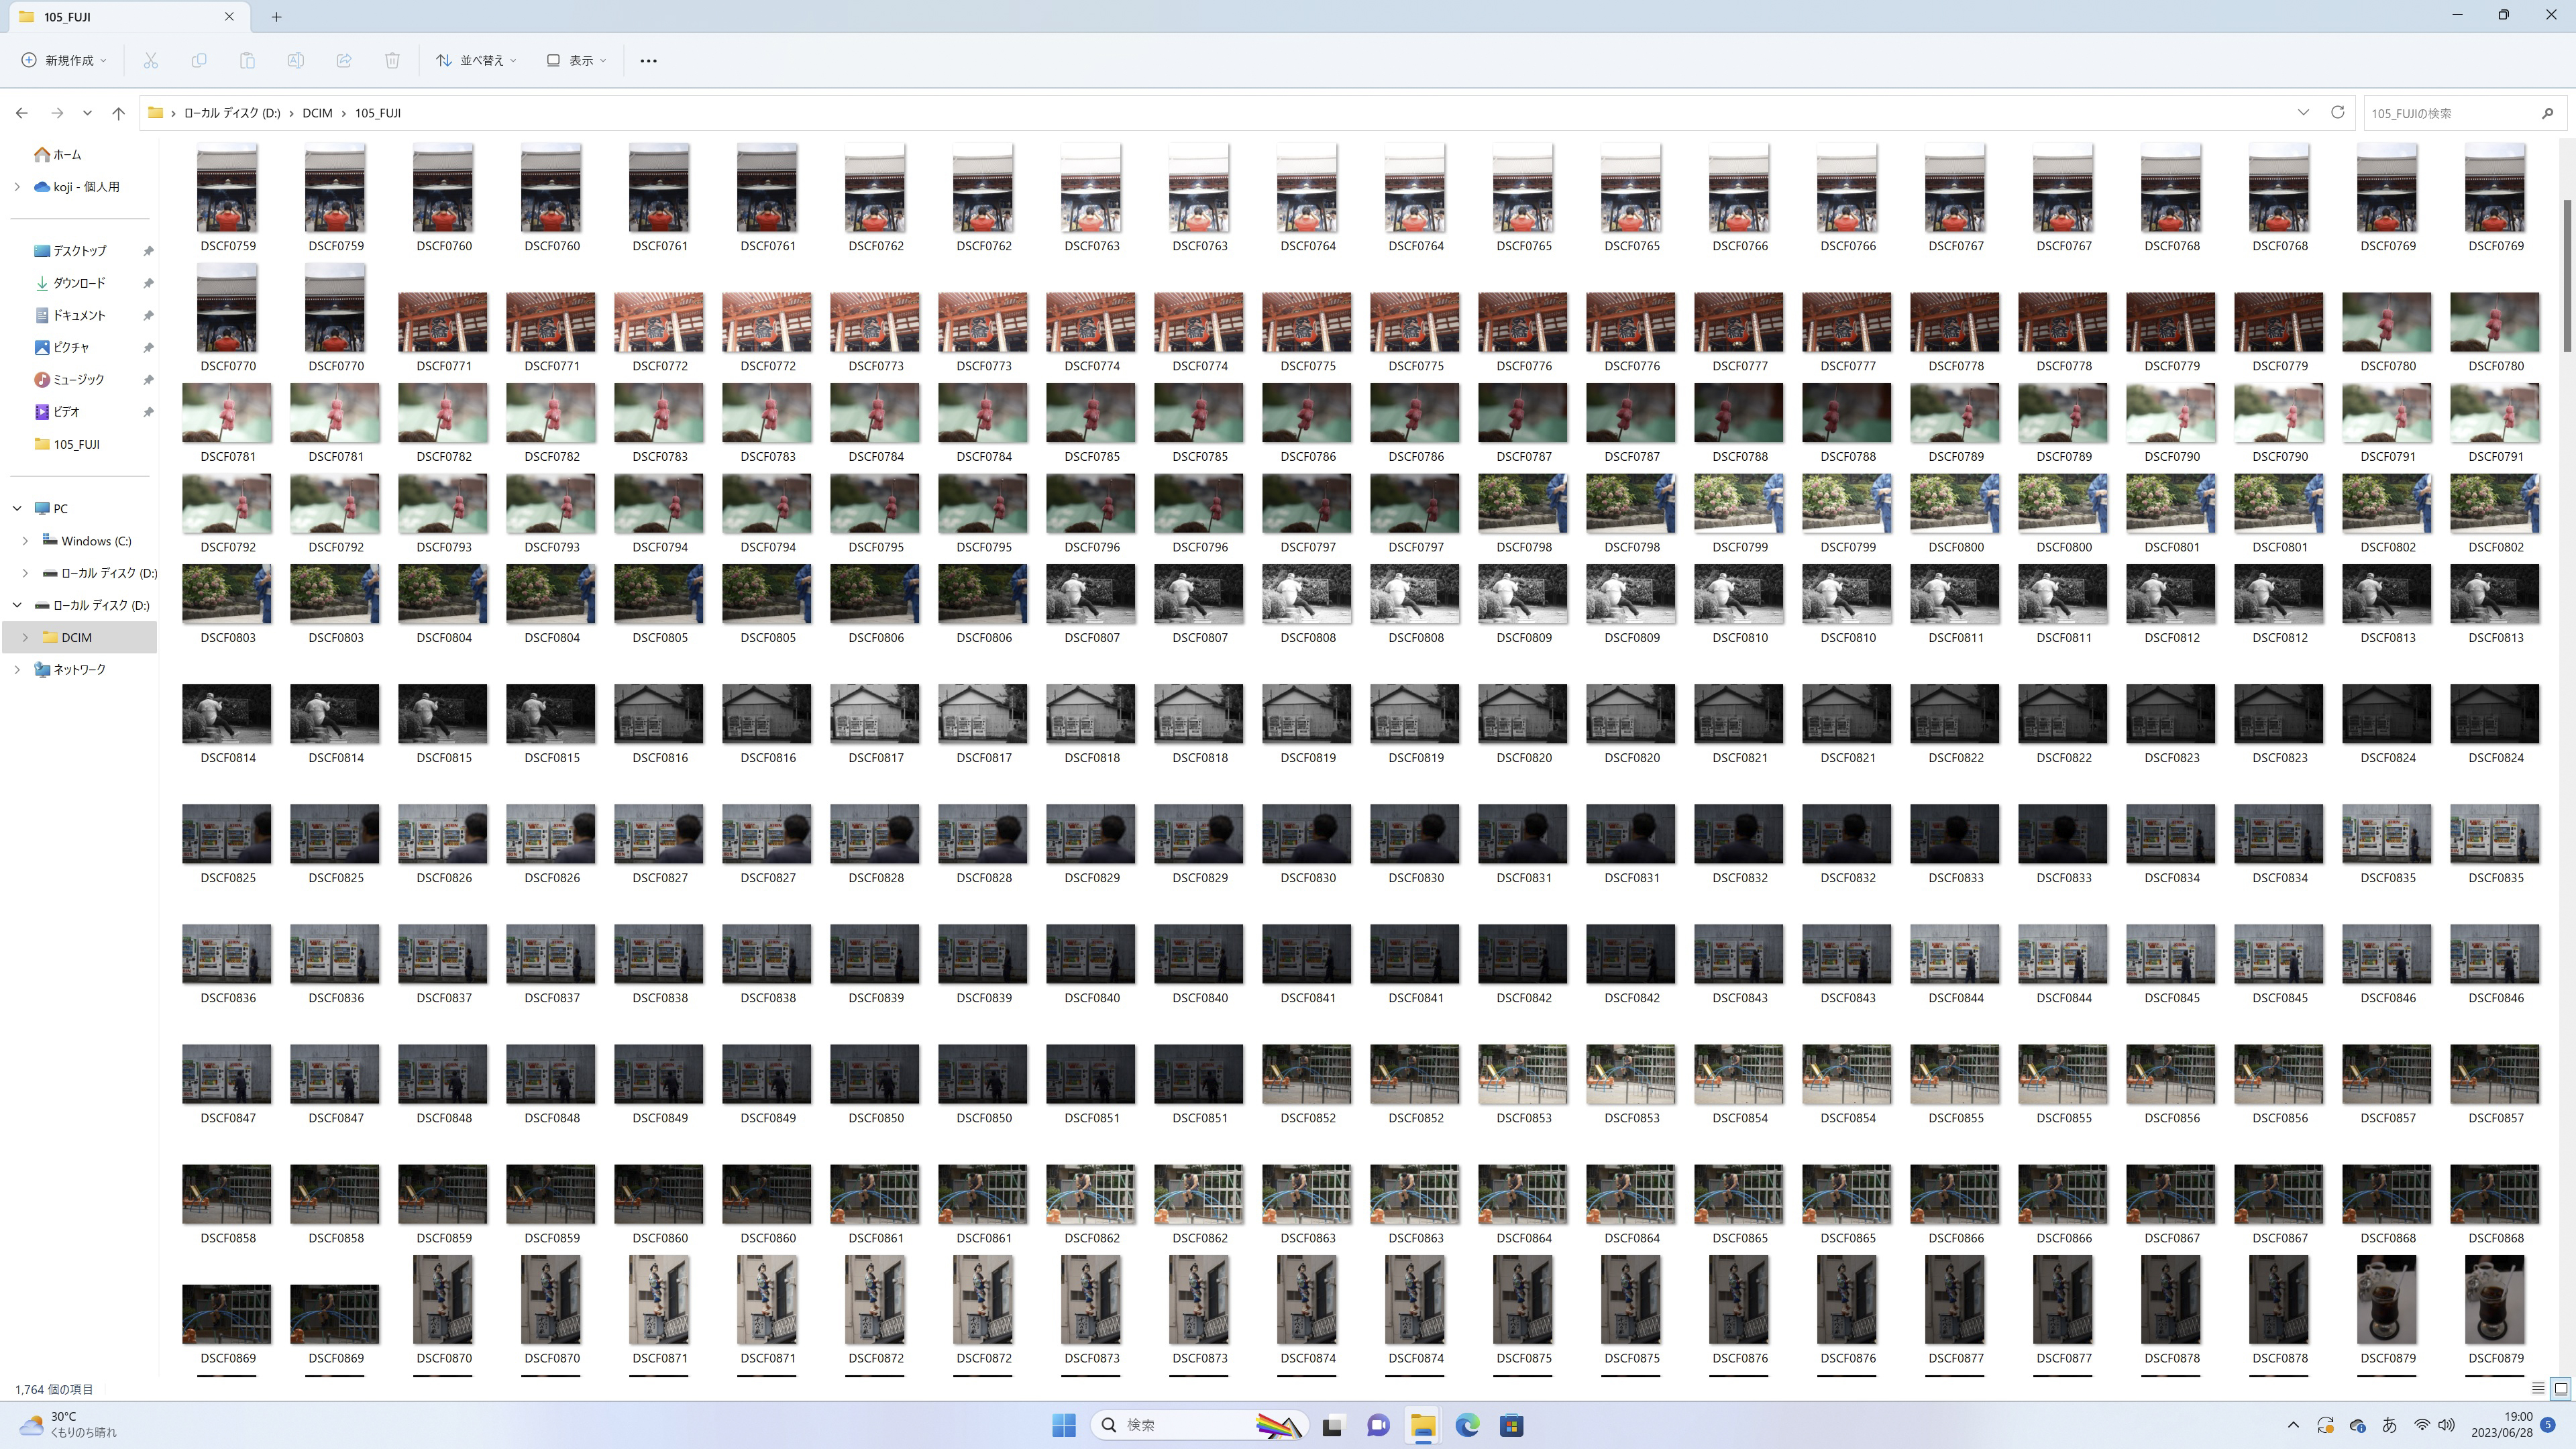Open the three-dots See more menu
This screenshot has width=2576, height=1449.
point(648,61)
